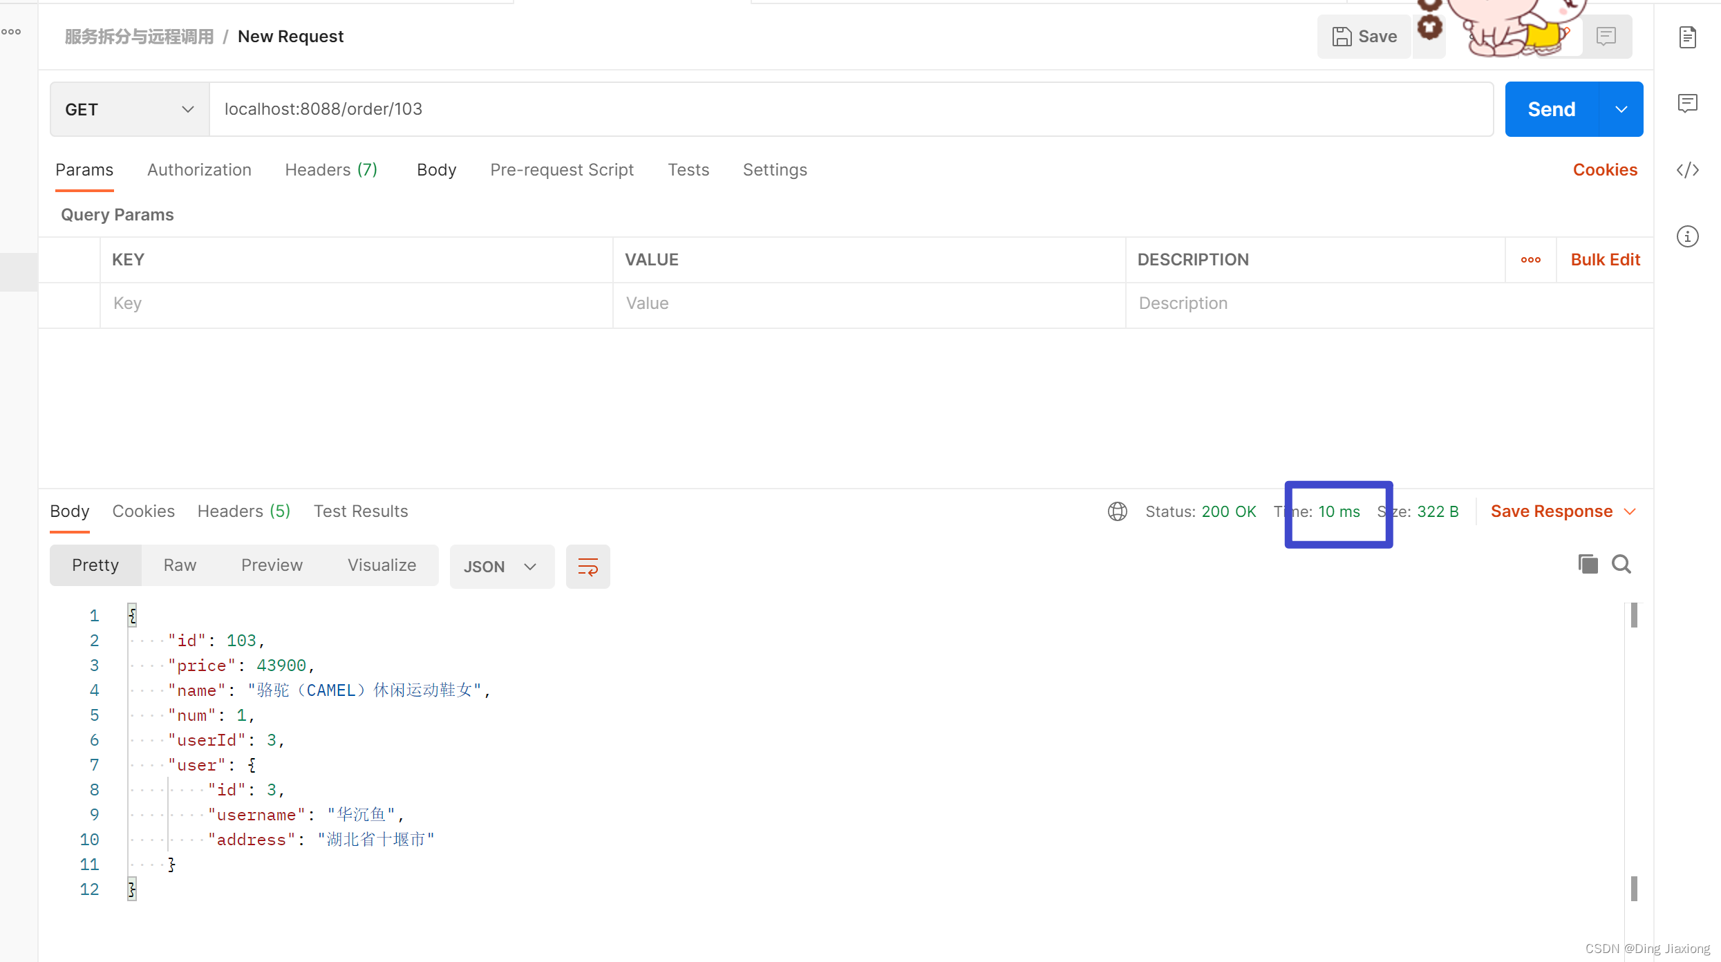Drag the response body scrollbar
This screenshot has height=962, width=1721.
click(x=1636, y=614)
